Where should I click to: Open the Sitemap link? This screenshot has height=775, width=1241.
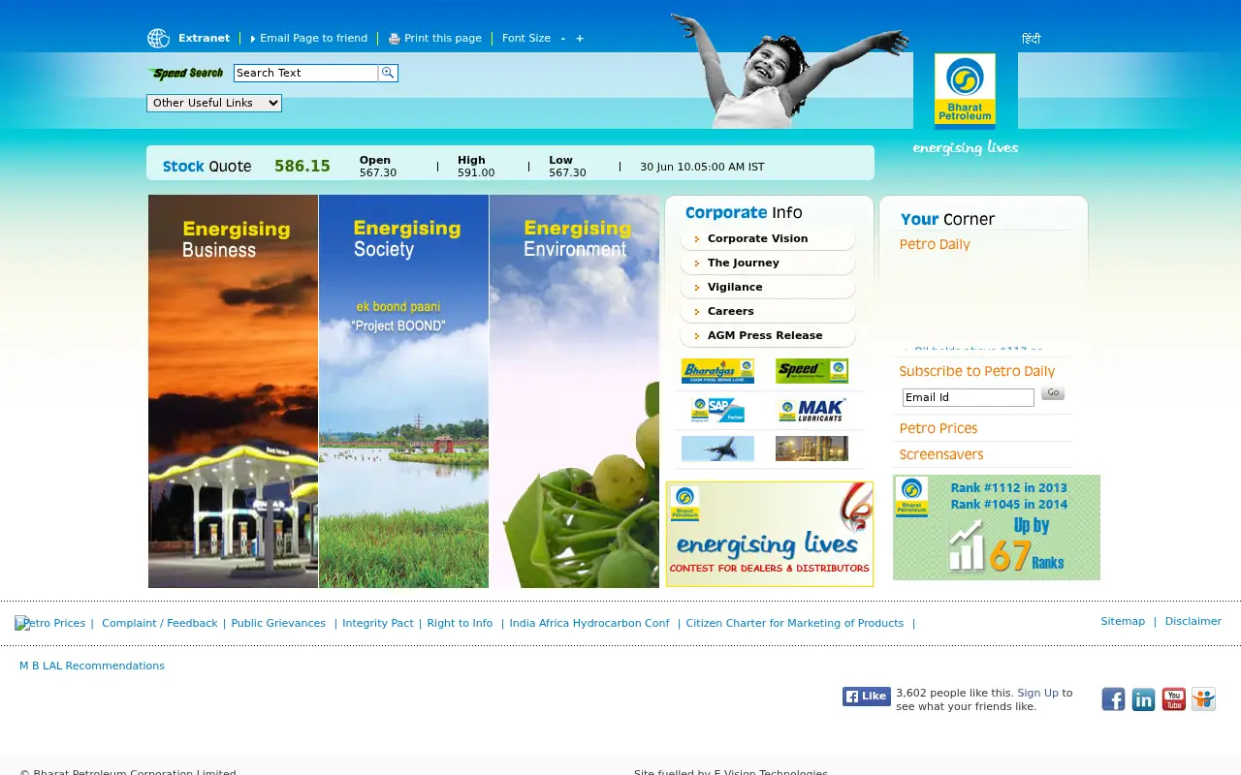click(x=1123, y=621)
